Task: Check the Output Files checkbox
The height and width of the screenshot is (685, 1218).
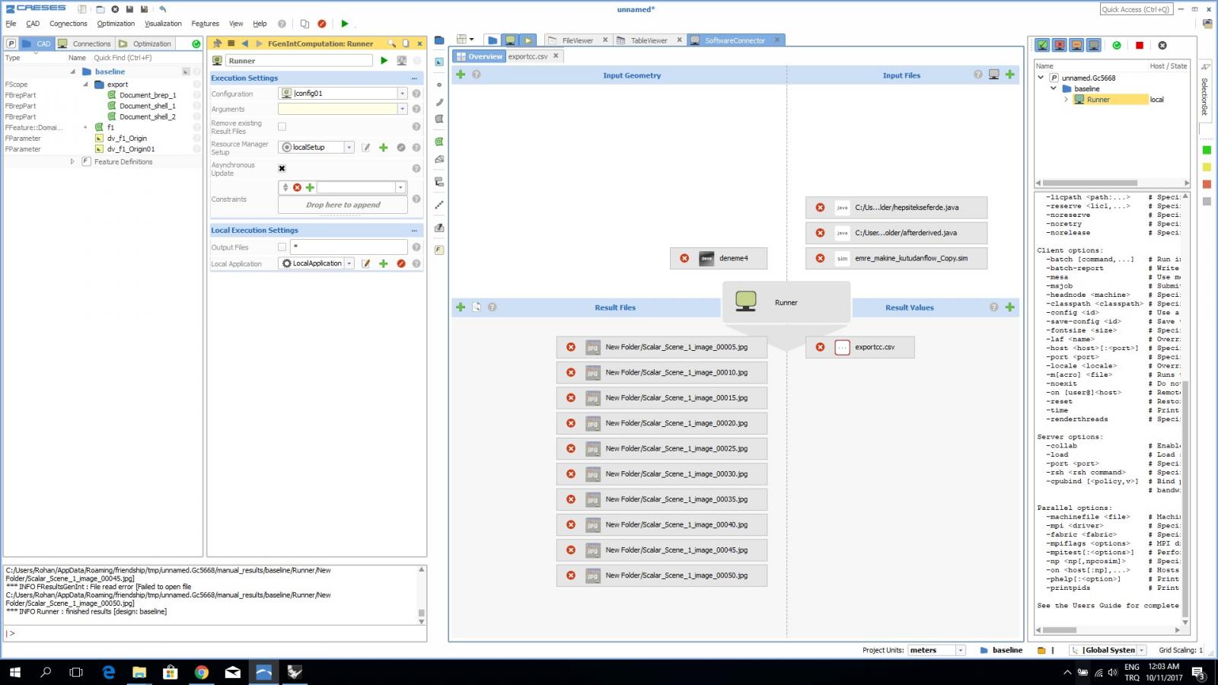Action: [x=282, y=247]
